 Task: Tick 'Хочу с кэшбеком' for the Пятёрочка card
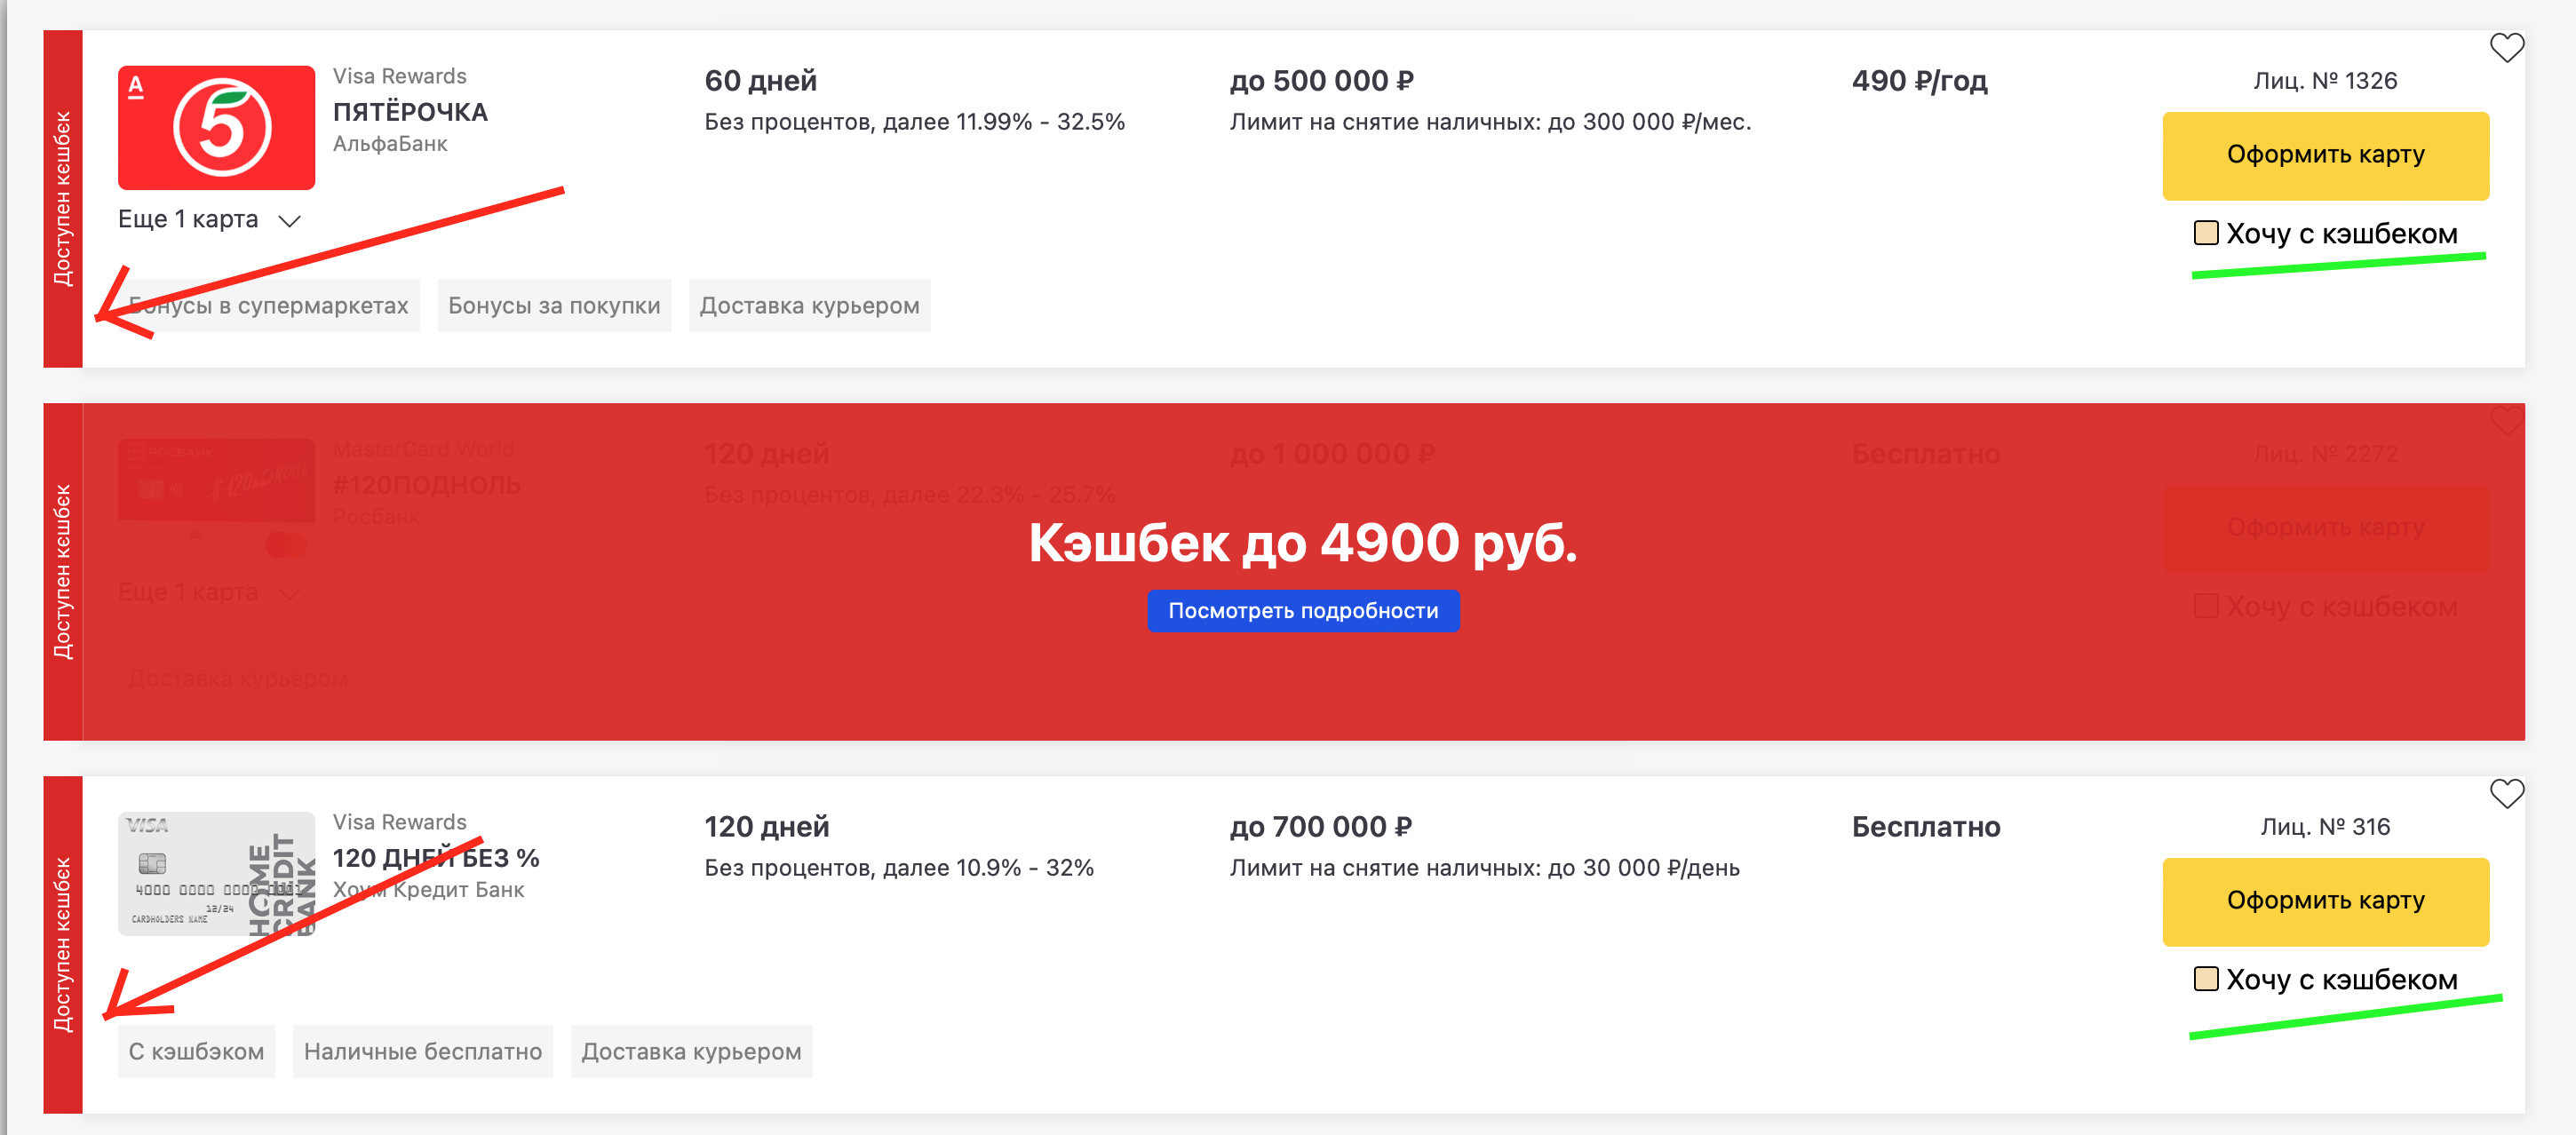(x=2205, y=233)
